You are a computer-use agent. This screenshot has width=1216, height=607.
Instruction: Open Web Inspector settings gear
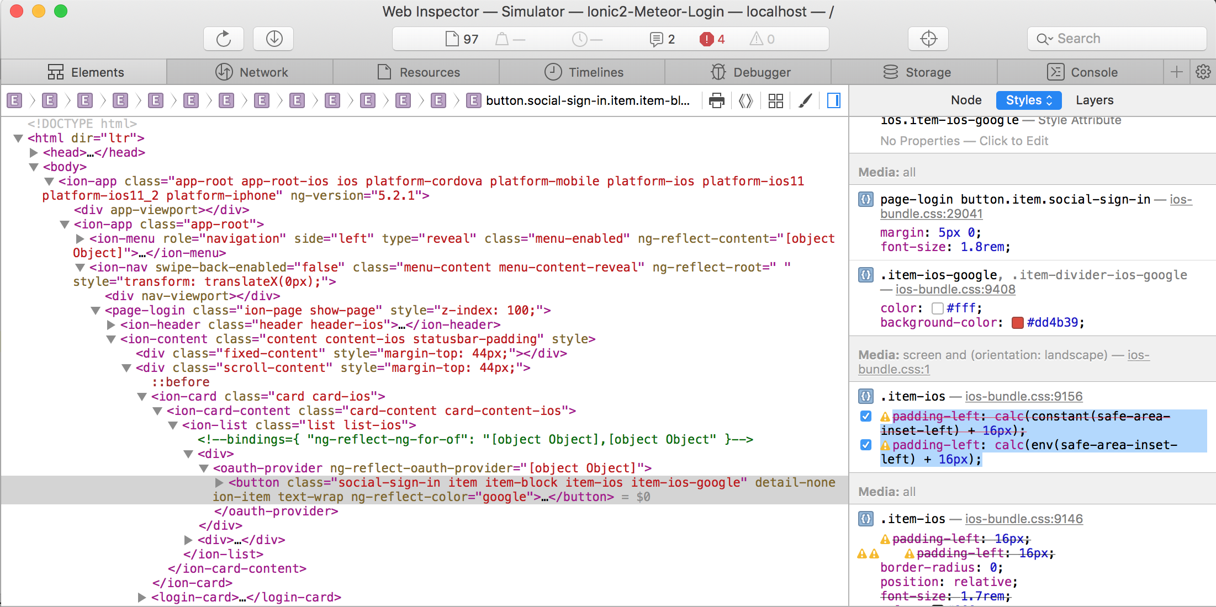[x=1203, y=72]
